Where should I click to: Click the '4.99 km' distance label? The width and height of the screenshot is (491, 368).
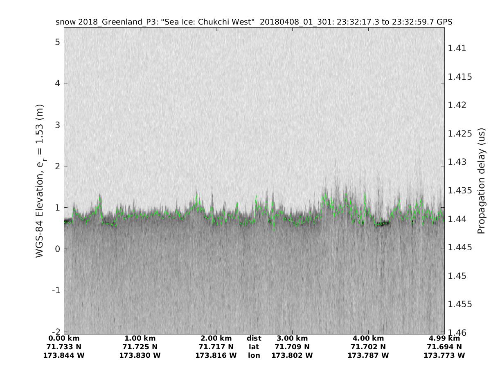tap(444, 339)
